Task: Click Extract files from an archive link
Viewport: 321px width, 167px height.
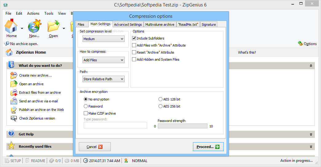Action: point(40,93)
